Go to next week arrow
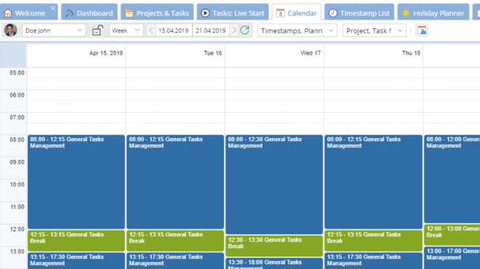 [x=234, y=31]
